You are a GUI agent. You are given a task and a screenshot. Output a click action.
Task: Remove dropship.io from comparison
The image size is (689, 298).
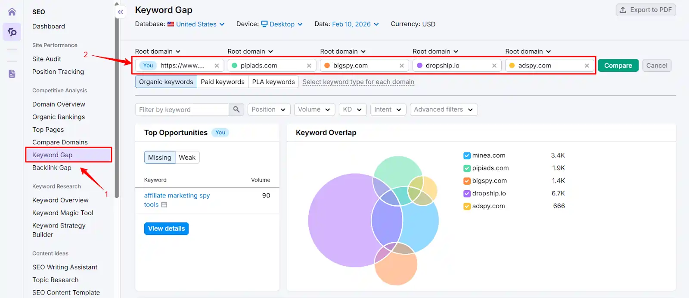494,66
